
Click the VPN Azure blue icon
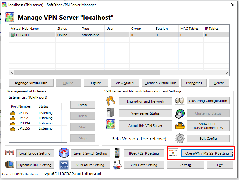pyautogui.click(x=64, y=165)
